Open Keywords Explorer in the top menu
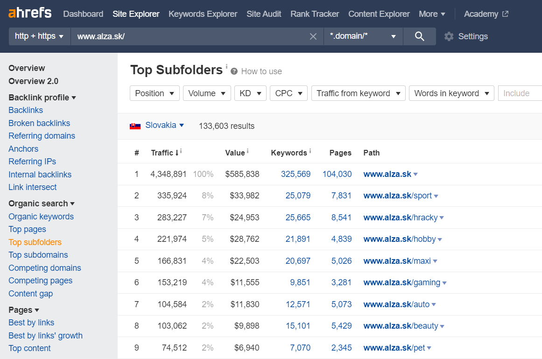Viewport: 542px width, 359px height. [x=203, y=14]
